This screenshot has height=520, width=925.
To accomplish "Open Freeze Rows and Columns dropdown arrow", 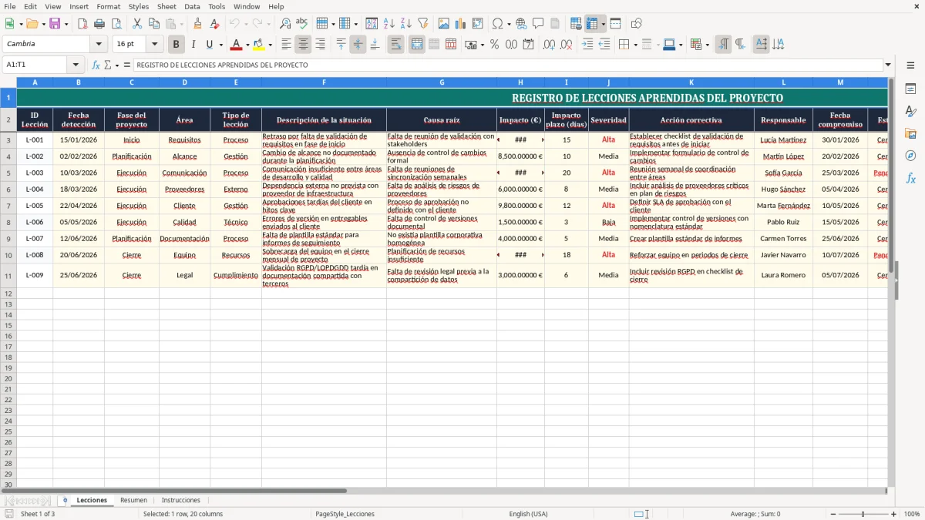I will 603,24.
